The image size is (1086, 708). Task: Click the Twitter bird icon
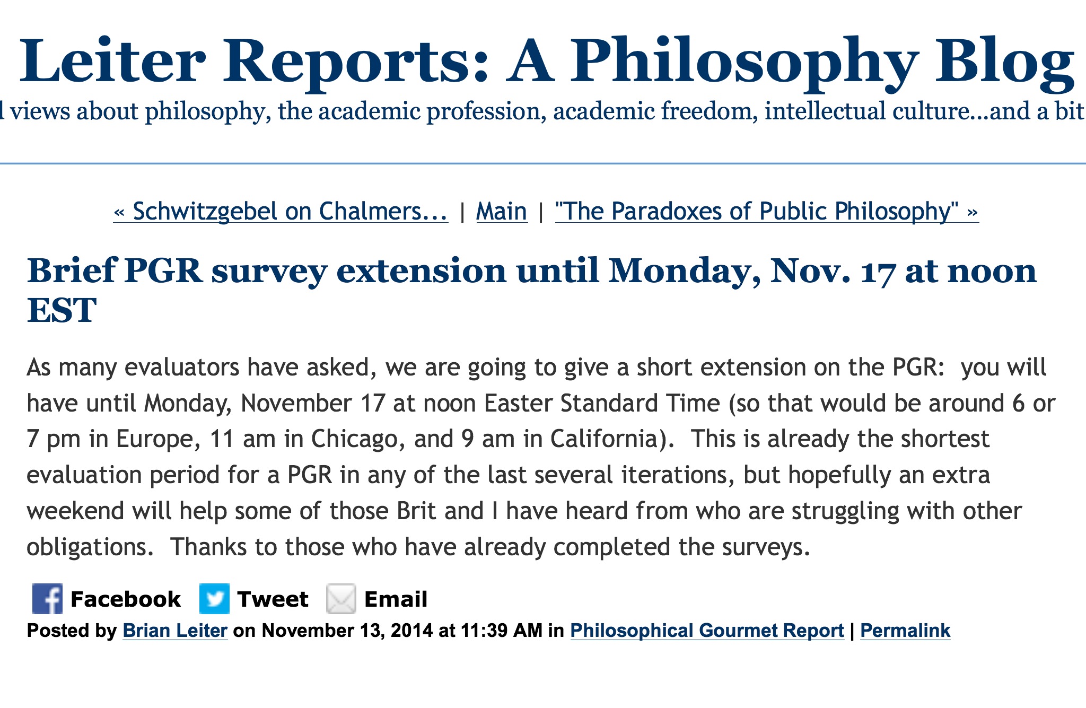(214, 599)
